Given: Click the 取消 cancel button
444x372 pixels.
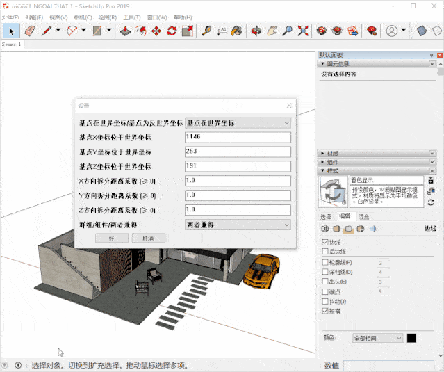Looking at the screenshot, I should click(x=149, y=238).
